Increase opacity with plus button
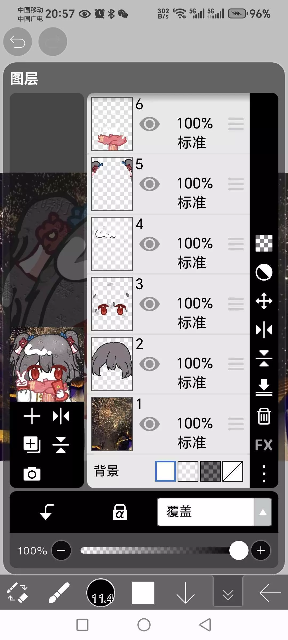This screenshot has width=288, height=640. 261,550
